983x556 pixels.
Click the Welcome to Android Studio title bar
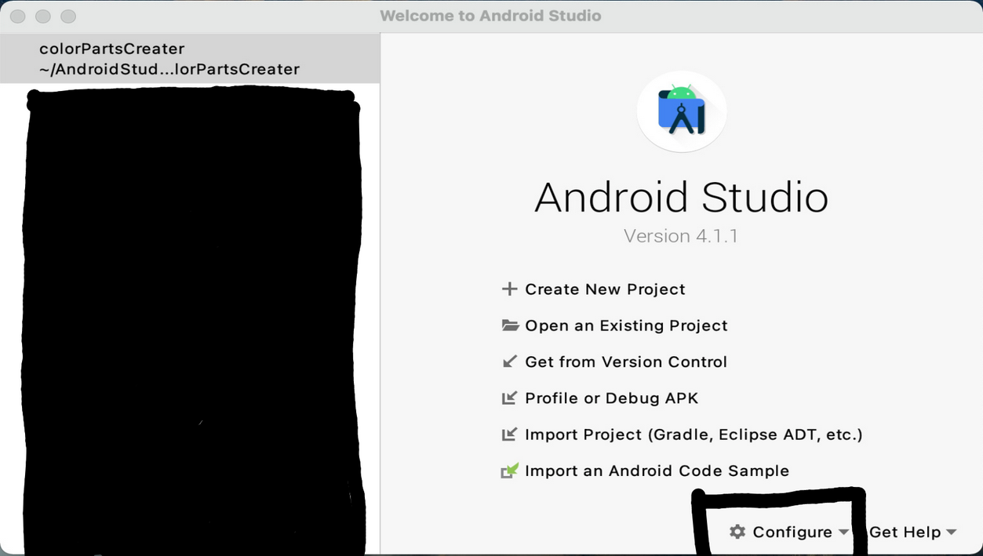tap(491, 16)
